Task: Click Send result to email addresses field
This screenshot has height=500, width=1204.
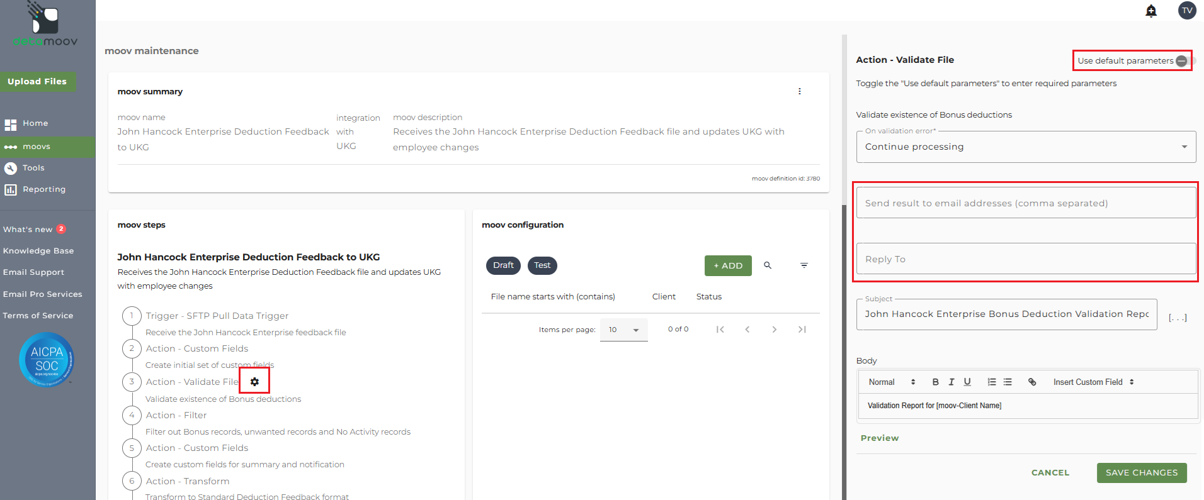Action: point(1026,203)
